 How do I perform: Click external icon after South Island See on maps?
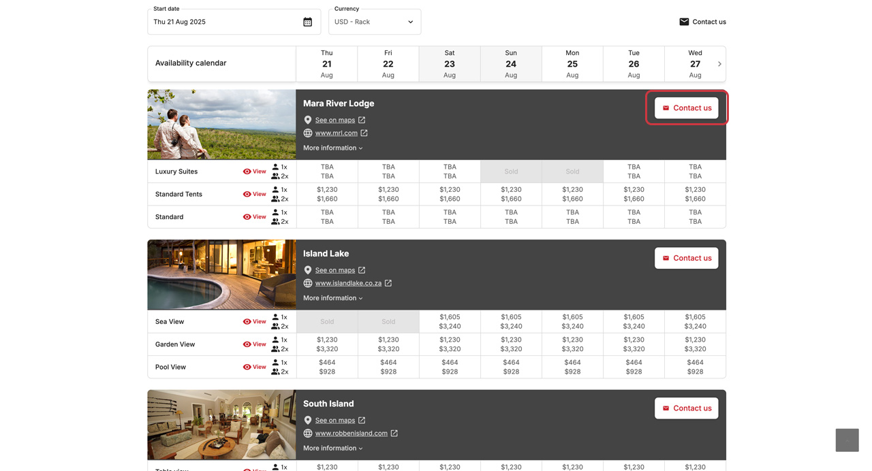point(362,421)
